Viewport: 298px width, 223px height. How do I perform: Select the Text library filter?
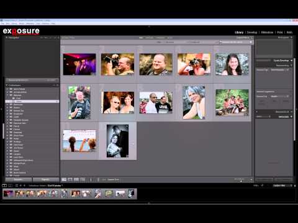[x=141, y=38]
